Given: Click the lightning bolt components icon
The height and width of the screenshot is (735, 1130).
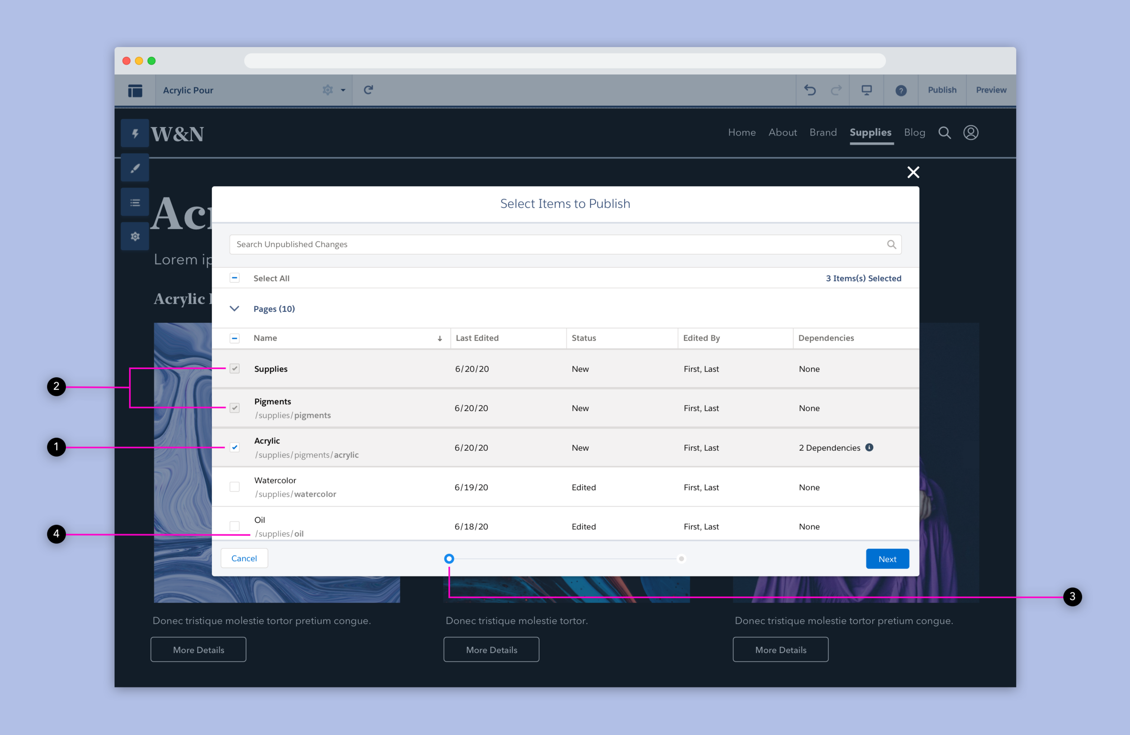Looking at the screenshot, I should [135, 133].
